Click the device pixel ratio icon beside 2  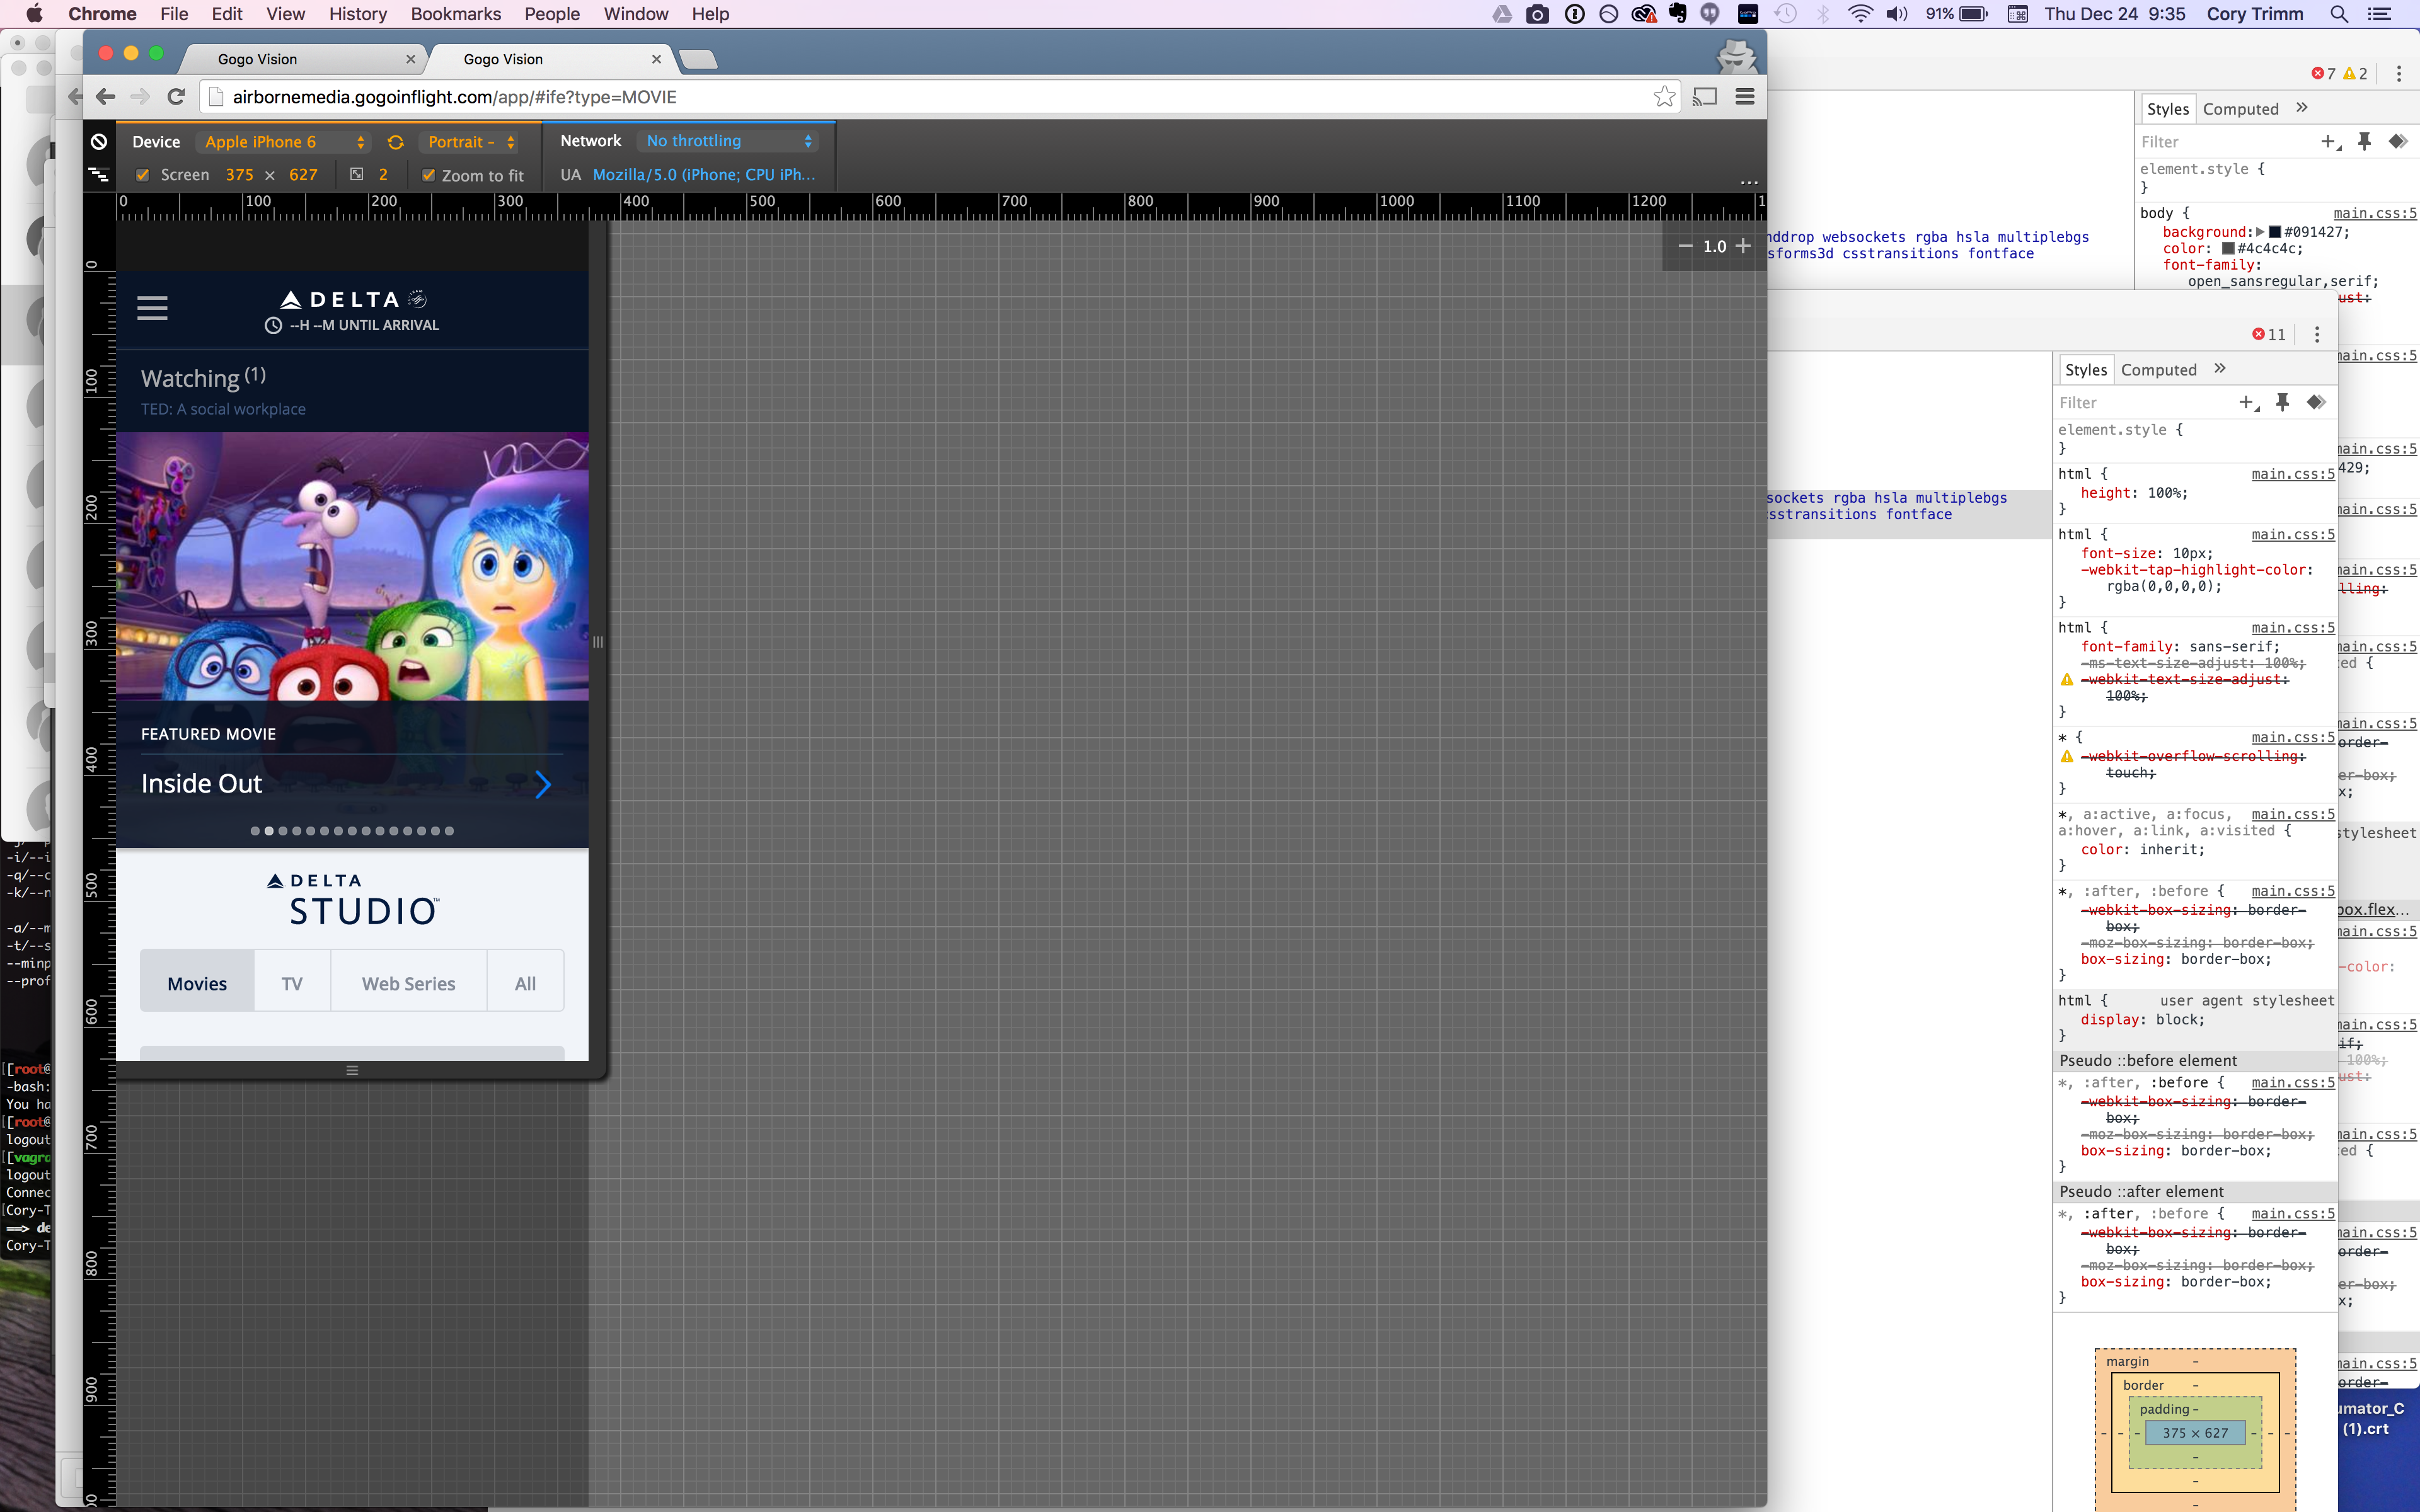coord(356,174)
